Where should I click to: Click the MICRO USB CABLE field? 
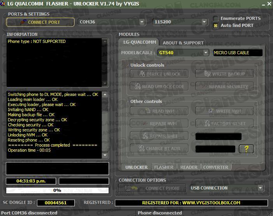click(238, 53)
